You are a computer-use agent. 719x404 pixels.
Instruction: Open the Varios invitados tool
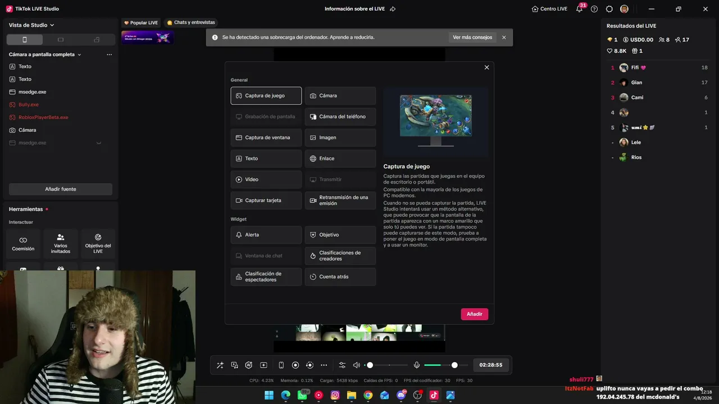point(61,244)
